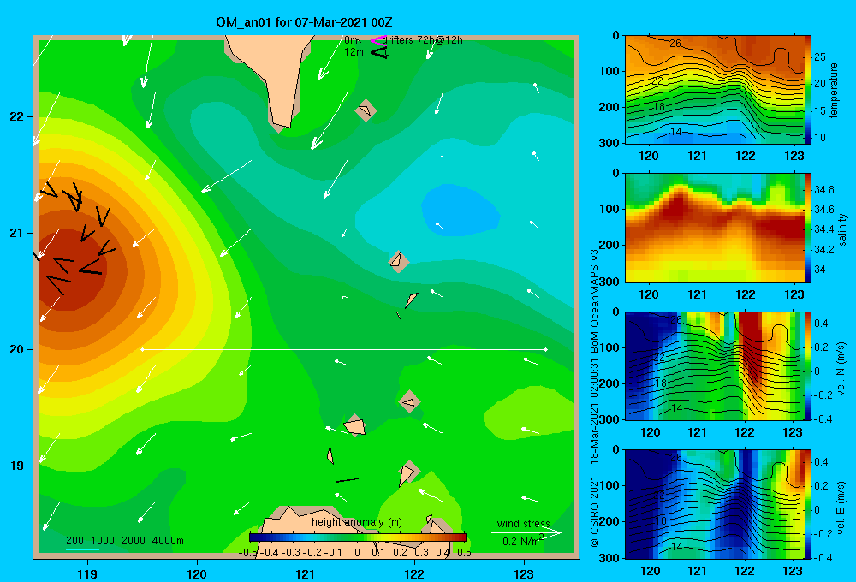
Task: Click the "wind stress" label
Action: [x=524, y=523]
